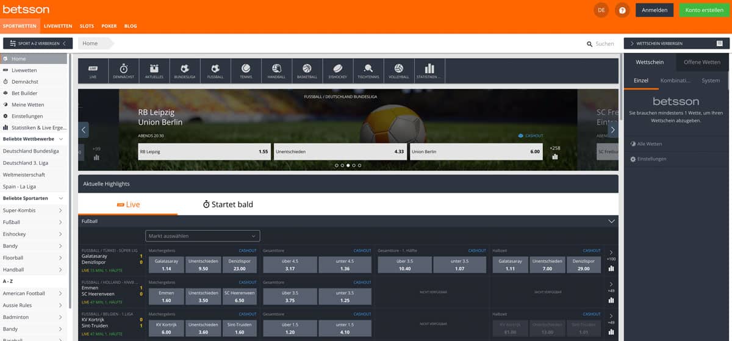Click Home icon in left sidebar
This screenshot has width=732, height=341.
coord(5,59)
